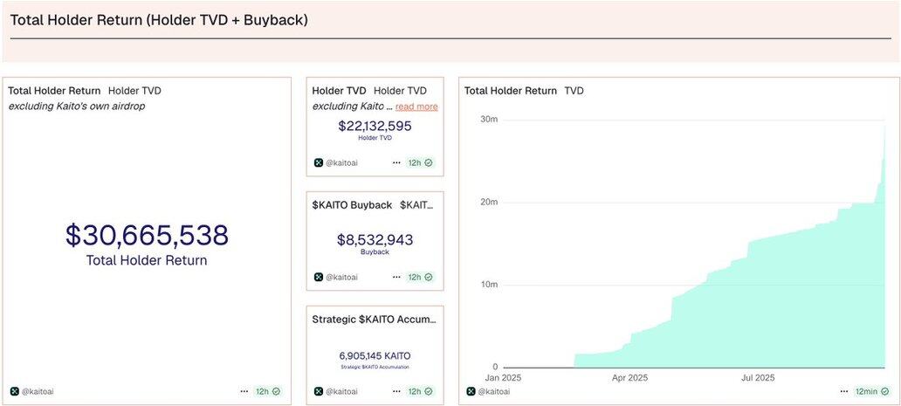
Task: Click the Dune icon beside @kaitoai in the Holder TVD card
Action: coord(319,162)
